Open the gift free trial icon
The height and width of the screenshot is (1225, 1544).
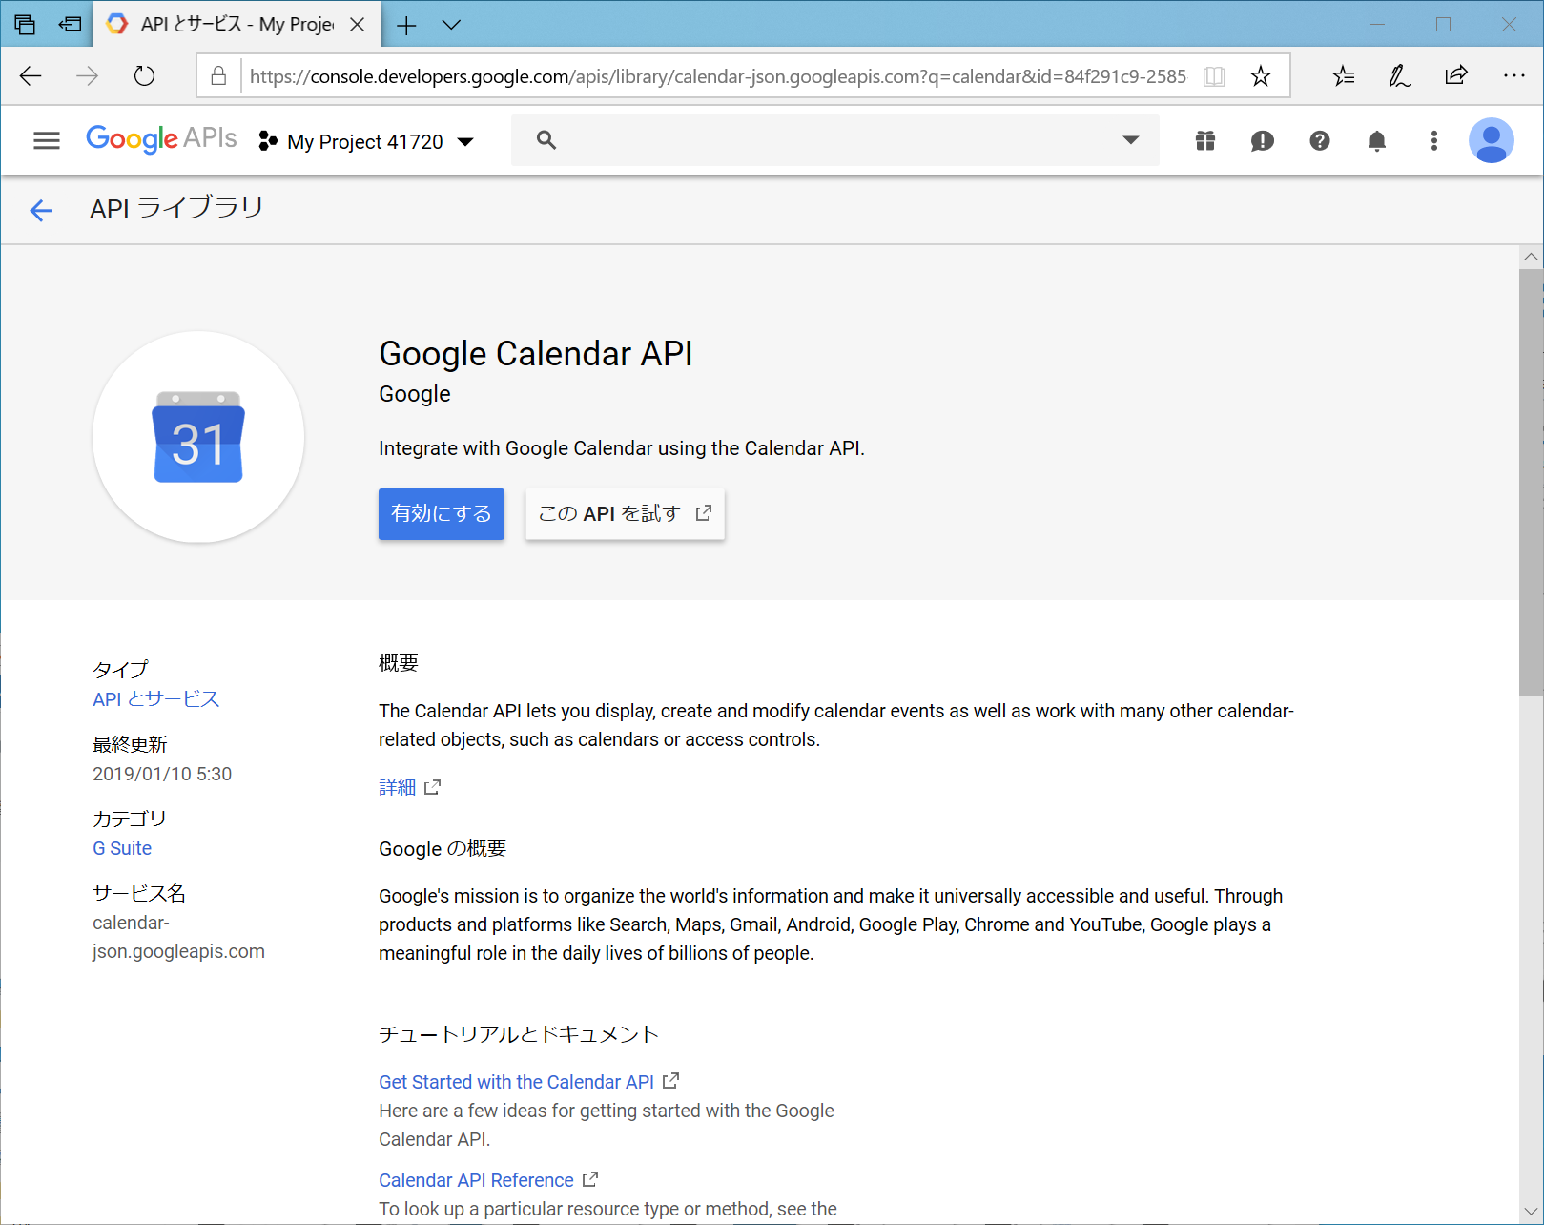click(x=1205, y=141)
